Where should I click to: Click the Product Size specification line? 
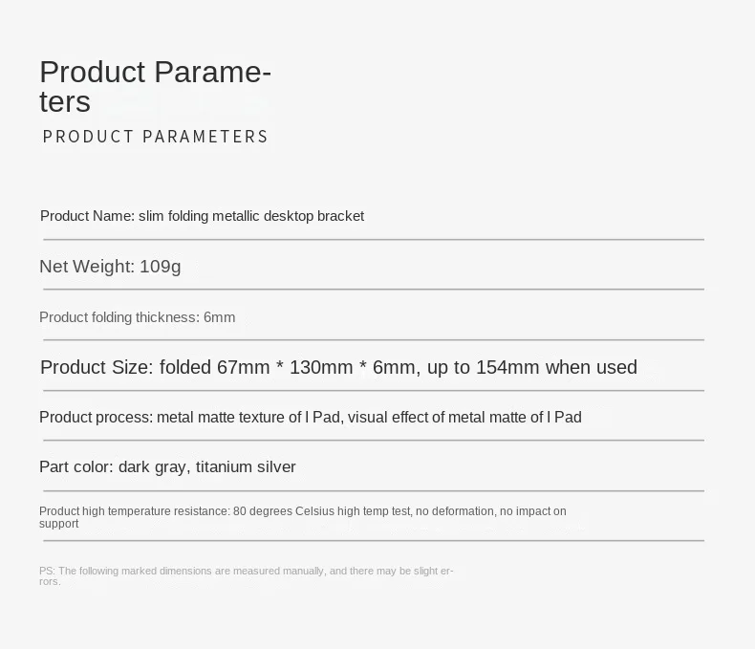338,367
